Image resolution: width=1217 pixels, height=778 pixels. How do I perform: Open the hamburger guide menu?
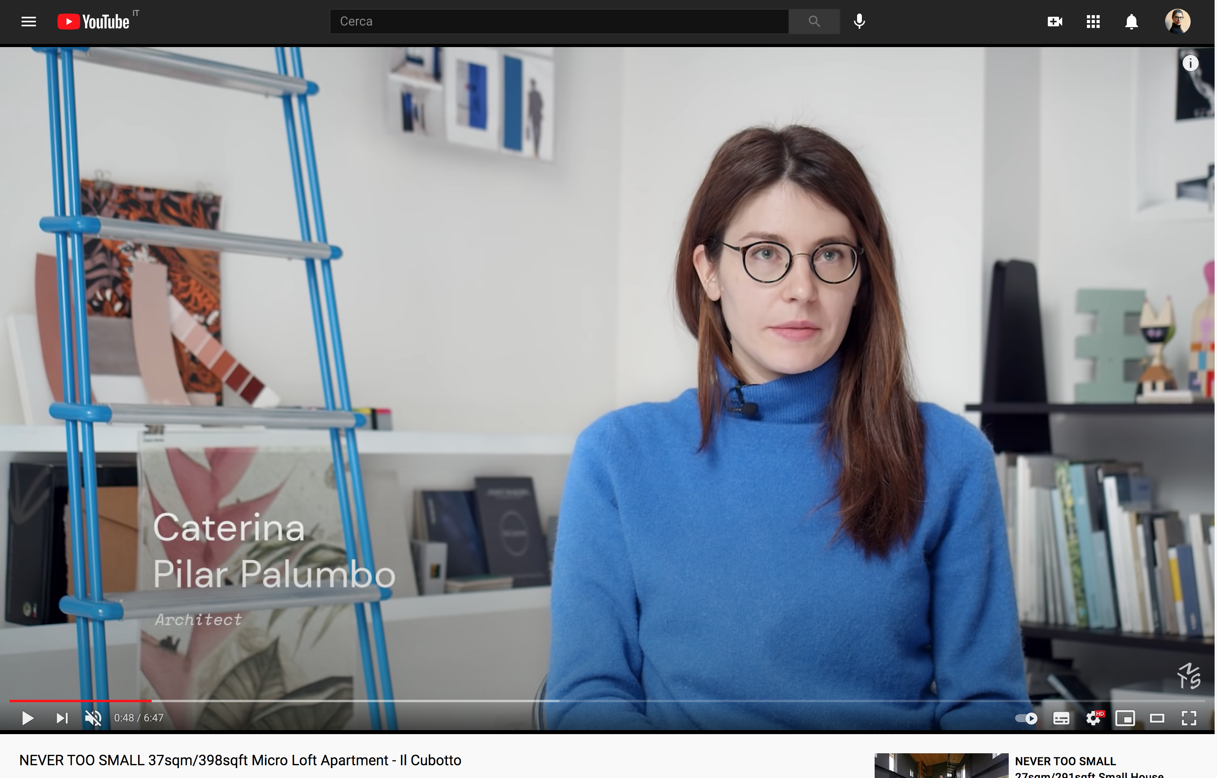pyautogui.click(x=29, y=22)
